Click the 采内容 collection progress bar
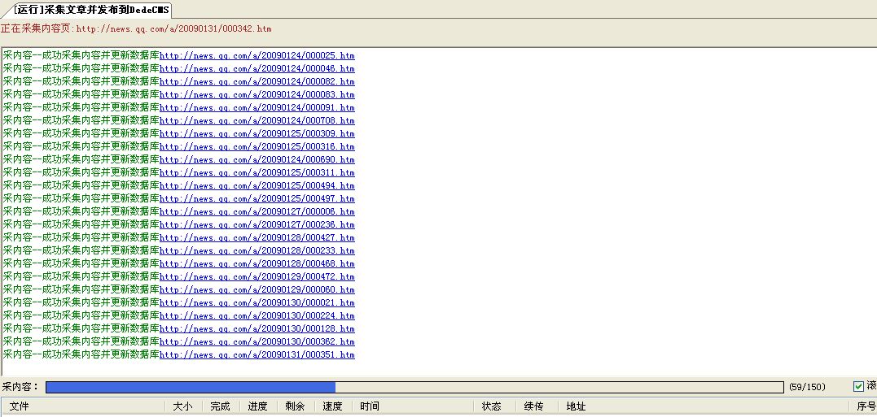Image resolution: width=877 pixels, height=417 pixels. click(414, 387)
